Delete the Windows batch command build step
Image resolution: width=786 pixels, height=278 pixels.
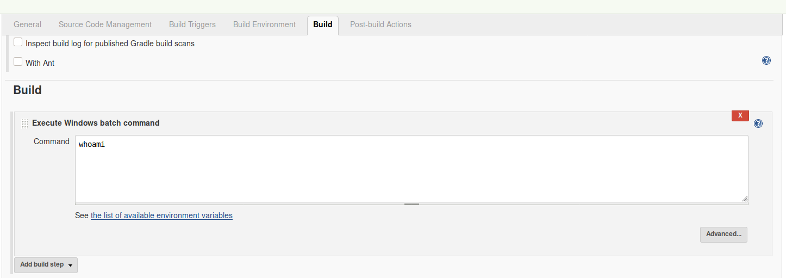[740, 115]
